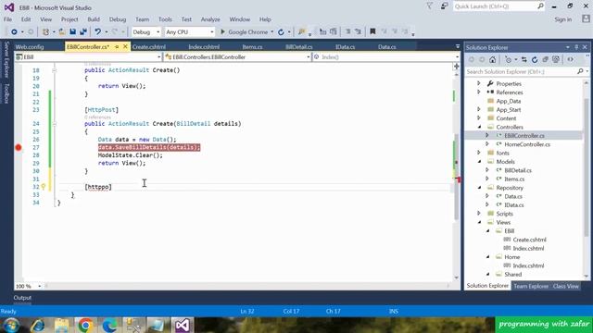Screen dimensions: 593x333
Task: Open the Debug menu
Action: (118, 19)
